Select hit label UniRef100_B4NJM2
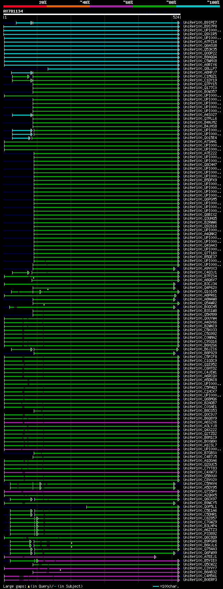This screenshot has width=223, height=589. coord(200,123)
